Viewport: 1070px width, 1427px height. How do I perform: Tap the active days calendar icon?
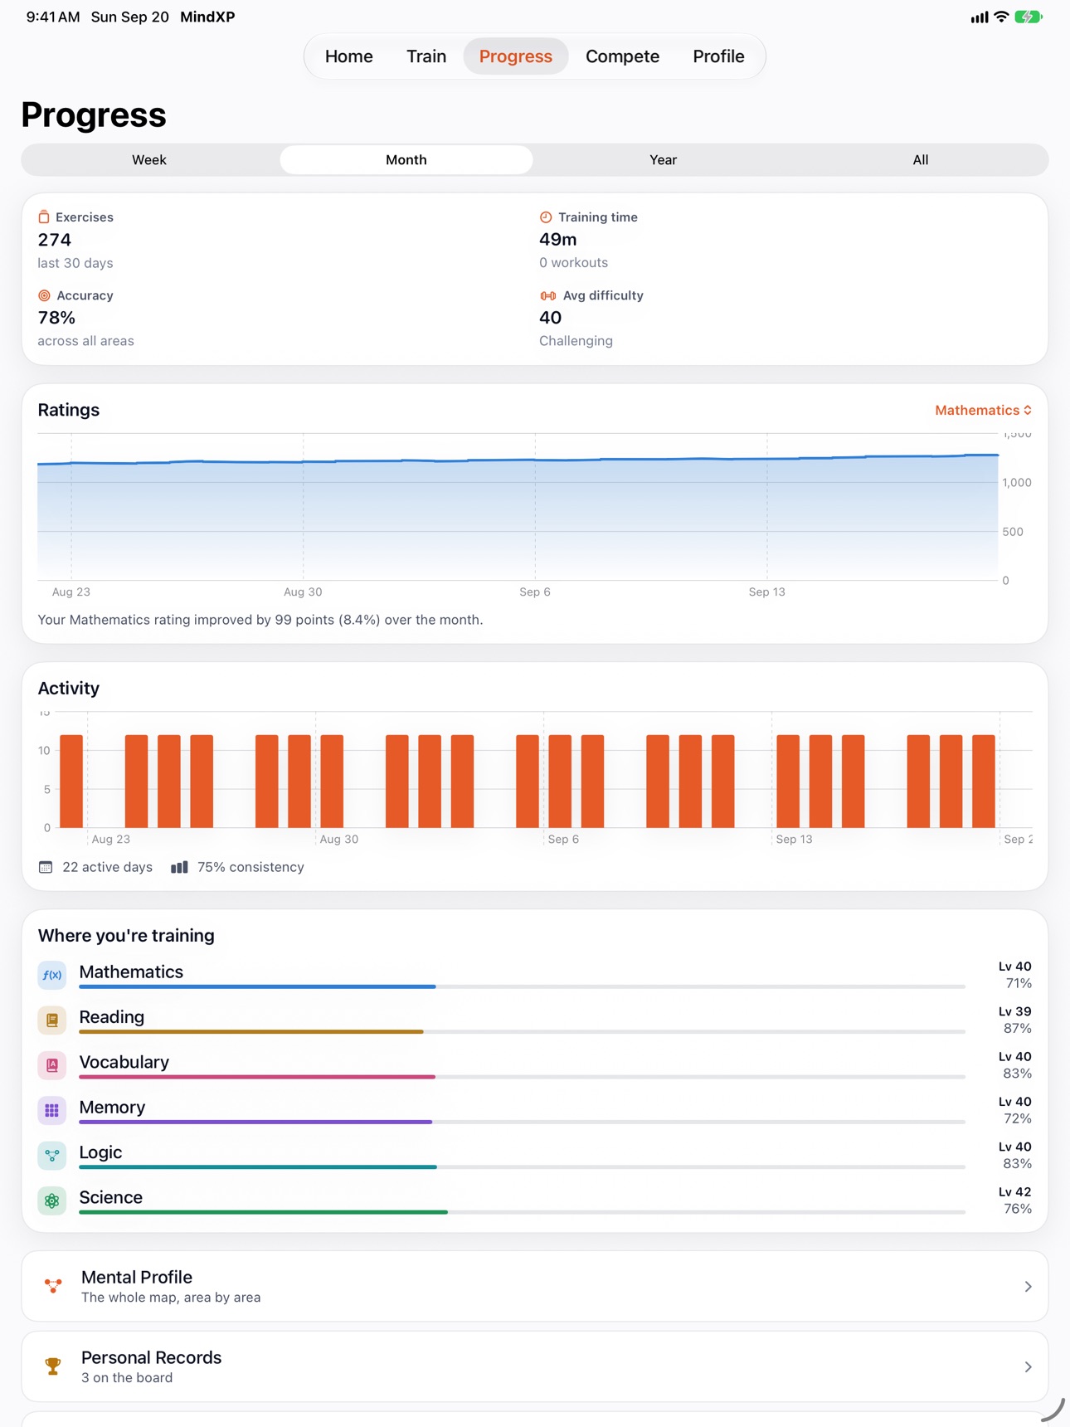click(46, 867)
